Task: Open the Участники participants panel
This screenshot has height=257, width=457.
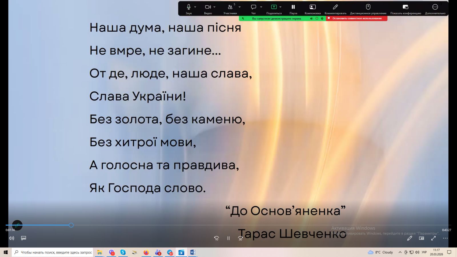Action: pyautogui.click(x=230, y=7)
